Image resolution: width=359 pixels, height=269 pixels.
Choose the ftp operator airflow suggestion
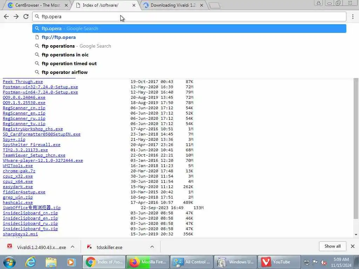[189, 72]
